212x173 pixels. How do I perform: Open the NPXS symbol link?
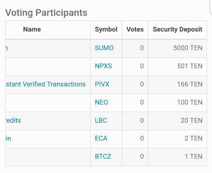(103, 66)
